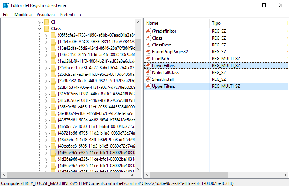This screenshot has height=186, width=289.
Task: Open the Preferiti menu
Action: coord(67,15)
